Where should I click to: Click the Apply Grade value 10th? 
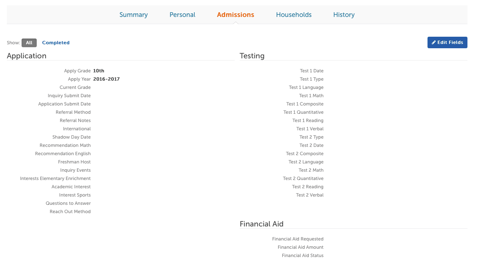(99, 71)
